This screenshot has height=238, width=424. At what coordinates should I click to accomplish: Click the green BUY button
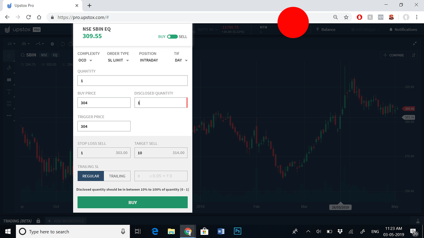click(x=132, y=202)
